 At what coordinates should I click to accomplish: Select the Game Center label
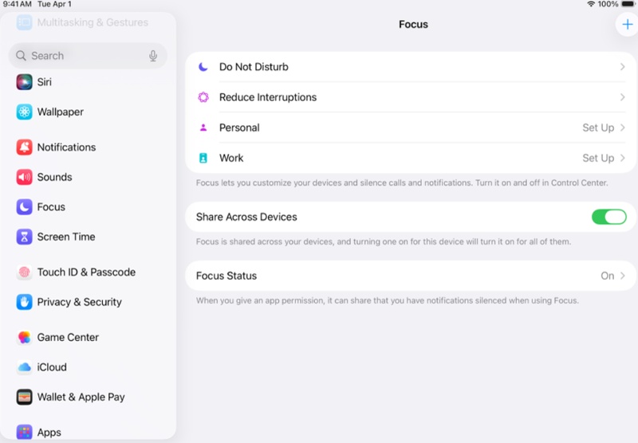pyautogui.click(x=68, y=337)
